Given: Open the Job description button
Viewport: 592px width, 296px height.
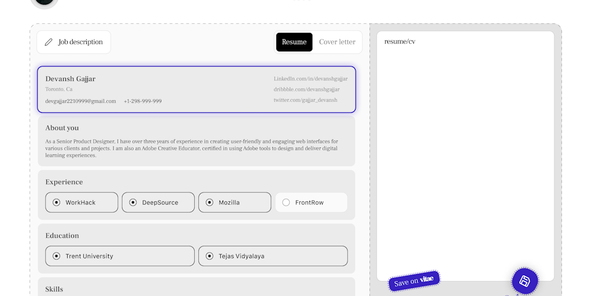Looking at the screenshot, I should 73,42.
